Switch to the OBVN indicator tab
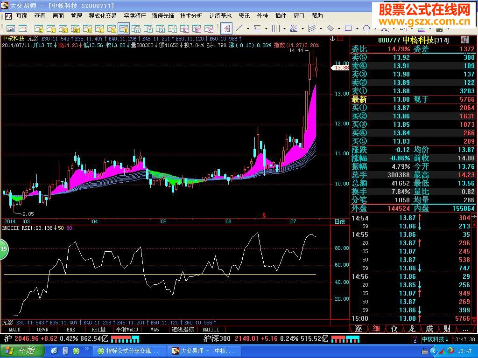 pyautogui.click(x=42, y=330)
